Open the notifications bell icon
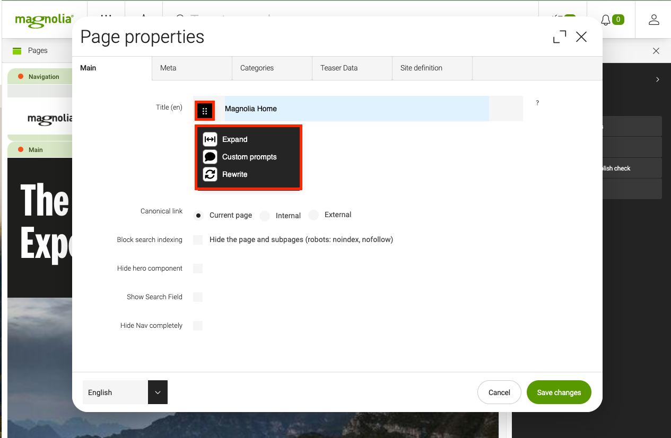This screenshot has width=671, height=438. click(x=606, y=20)
